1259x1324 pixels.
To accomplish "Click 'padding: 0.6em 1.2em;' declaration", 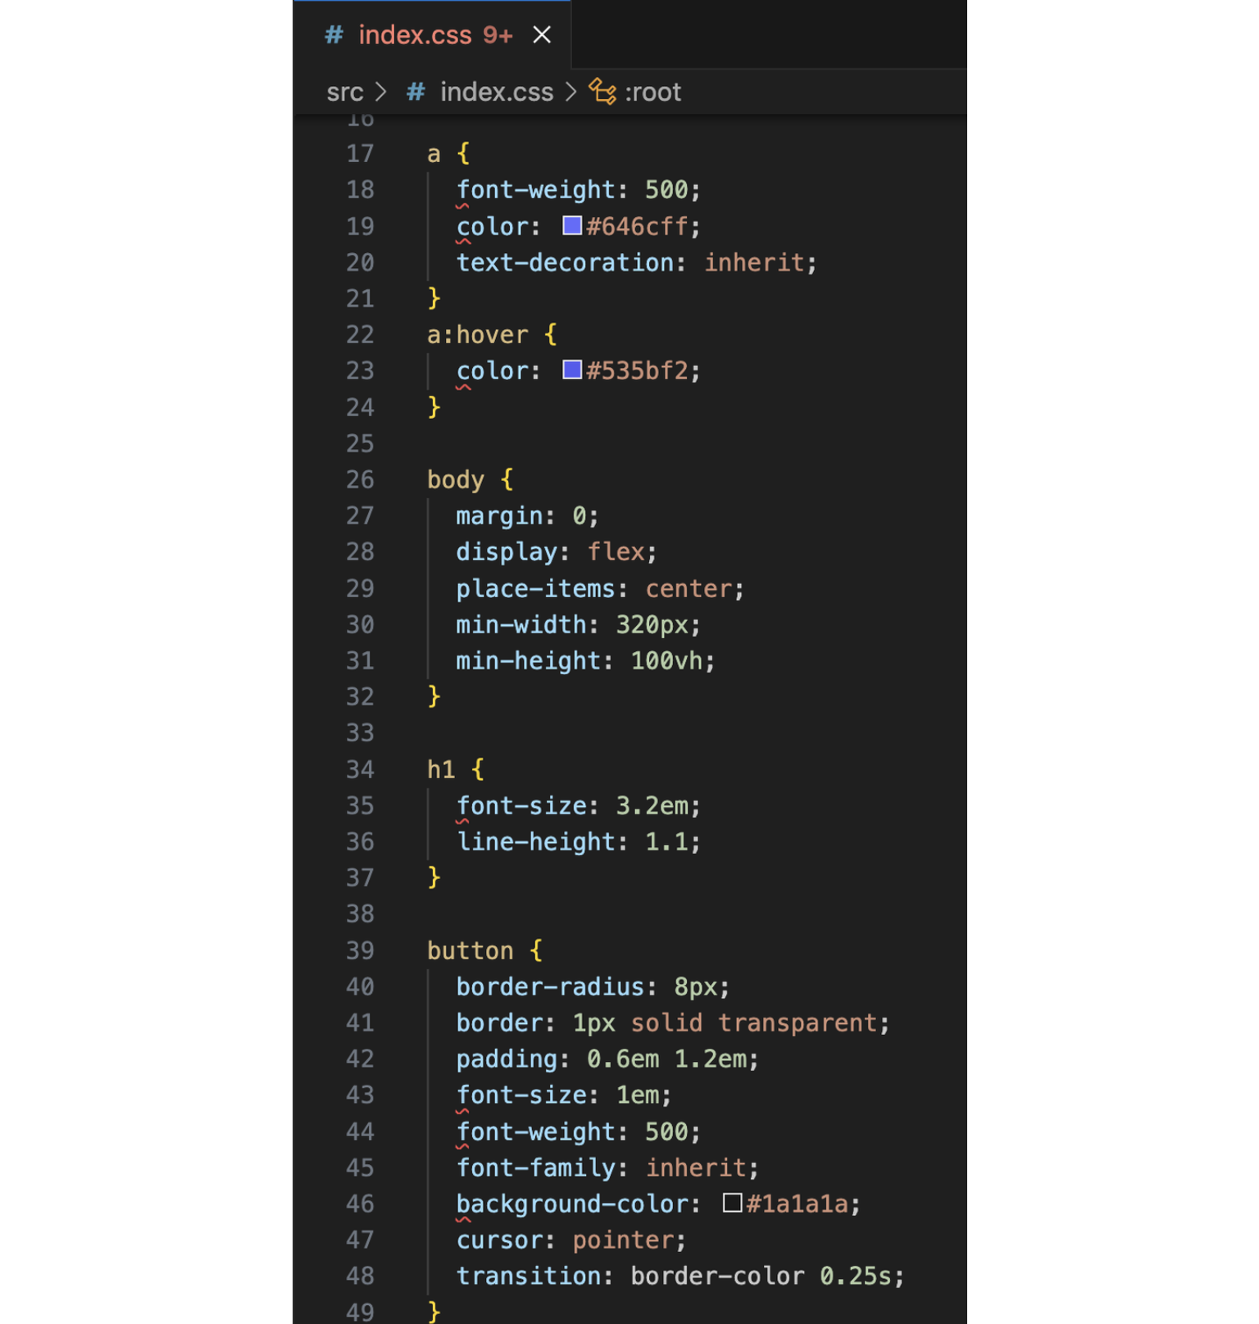I will [x=607, y=1059].
